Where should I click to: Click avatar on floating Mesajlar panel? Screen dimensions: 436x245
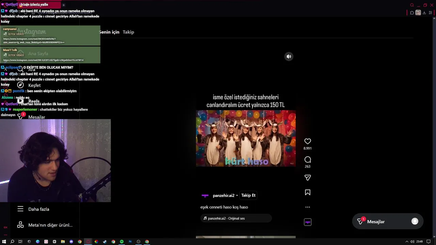click(x=415, y=221)
